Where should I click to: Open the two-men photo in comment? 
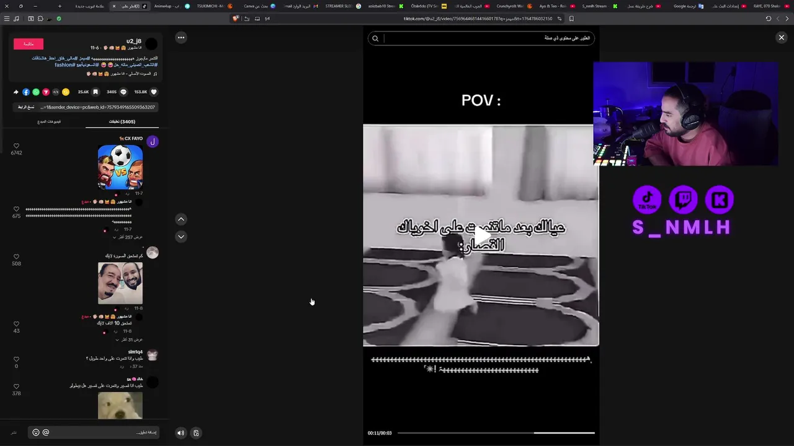click(x=120, y=283)
